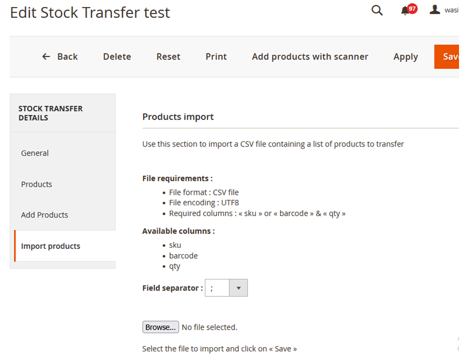Open the wasi account menu
Image resolution: width=472 pixels, height=356 pixels.
(451, 11)
